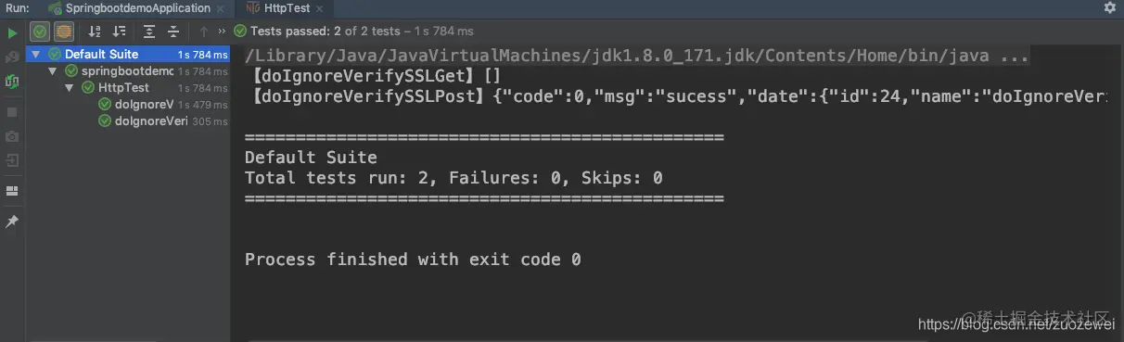The height and width of the screenshot is (342, 1124).
Task: Sort tests alphabetically
Action: (x=95, y=32)
